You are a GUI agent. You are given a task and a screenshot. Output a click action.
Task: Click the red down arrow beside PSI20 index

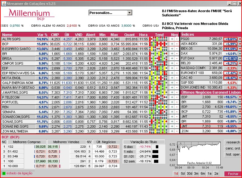tap(240, 39)
